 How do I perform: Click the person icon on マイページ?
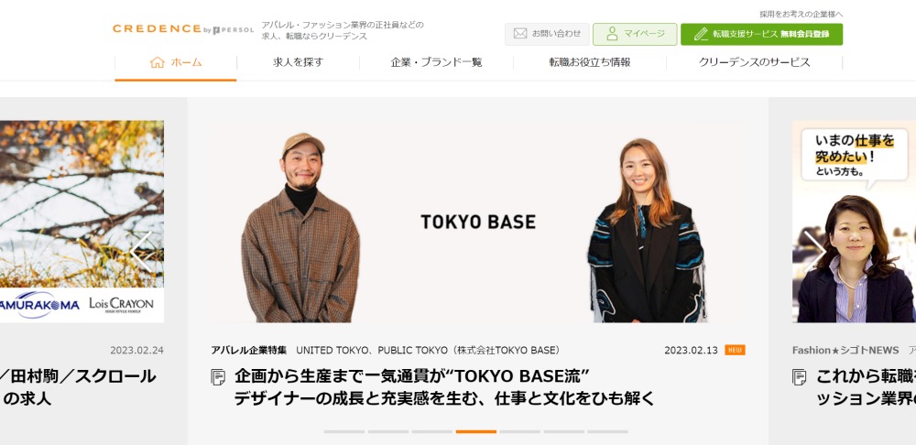click(612, 34)
